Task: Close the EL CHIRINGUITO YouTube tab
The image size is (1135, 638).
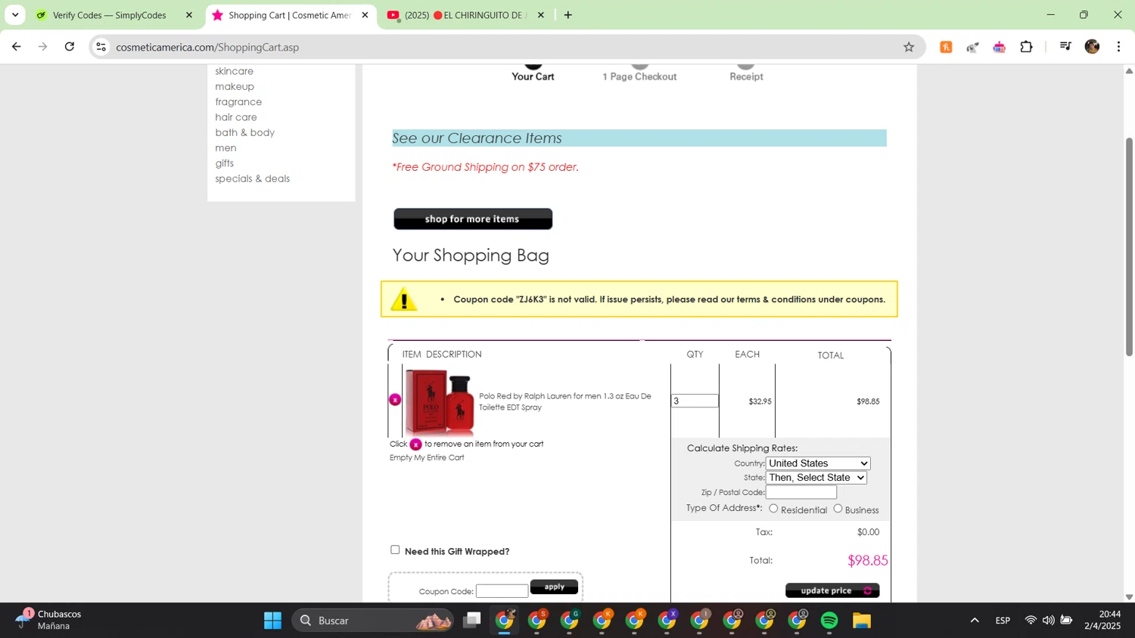Action: (540, 15)
